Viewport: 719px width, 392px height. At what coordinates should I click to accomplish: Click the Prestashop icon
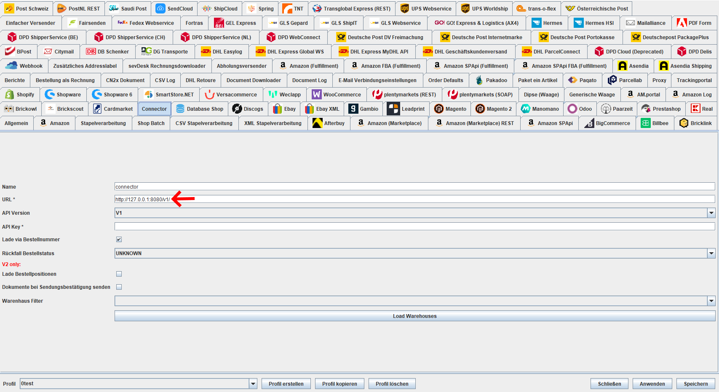646,109
